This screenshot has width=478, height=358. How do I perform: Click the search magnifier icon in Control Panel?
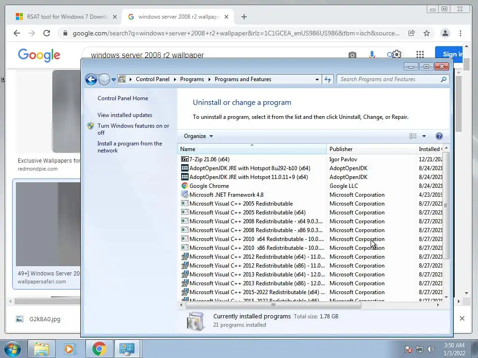[443, 79]
